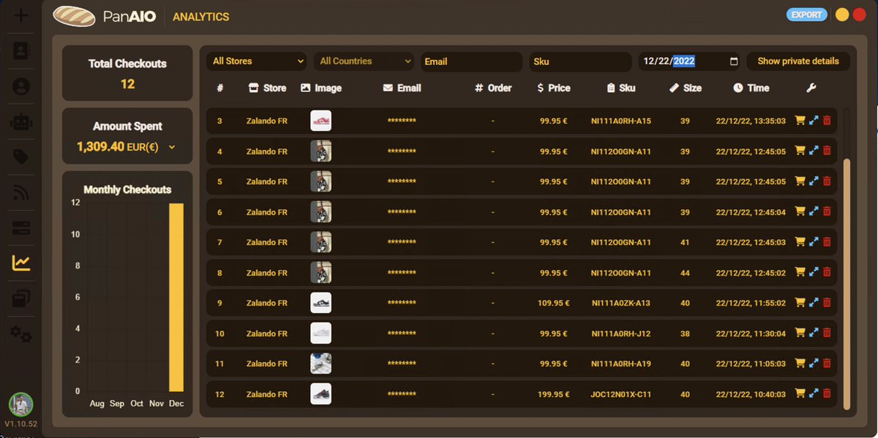Viewport: 878px width, 438px height.
Task: Click the Total Checkouts value 12
Action: (127, 84)
